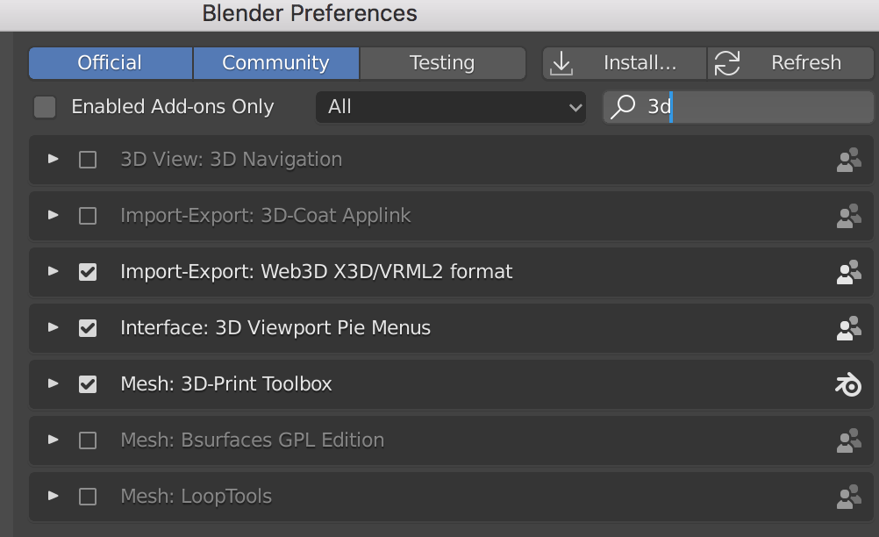Screen dimensions: 879x537
Task: Click the community icon on 3D Navigation row
Action: [848, 160]
